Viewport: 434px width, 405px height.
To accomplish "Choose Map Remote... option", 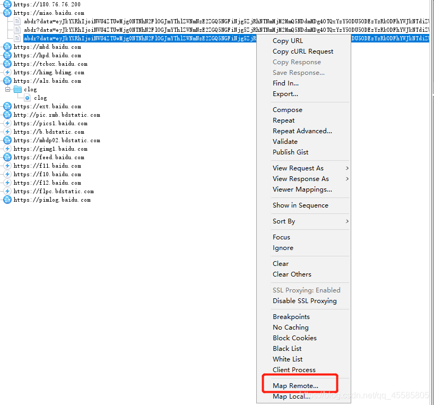I will pyautogui.click(x=296, y=385).
